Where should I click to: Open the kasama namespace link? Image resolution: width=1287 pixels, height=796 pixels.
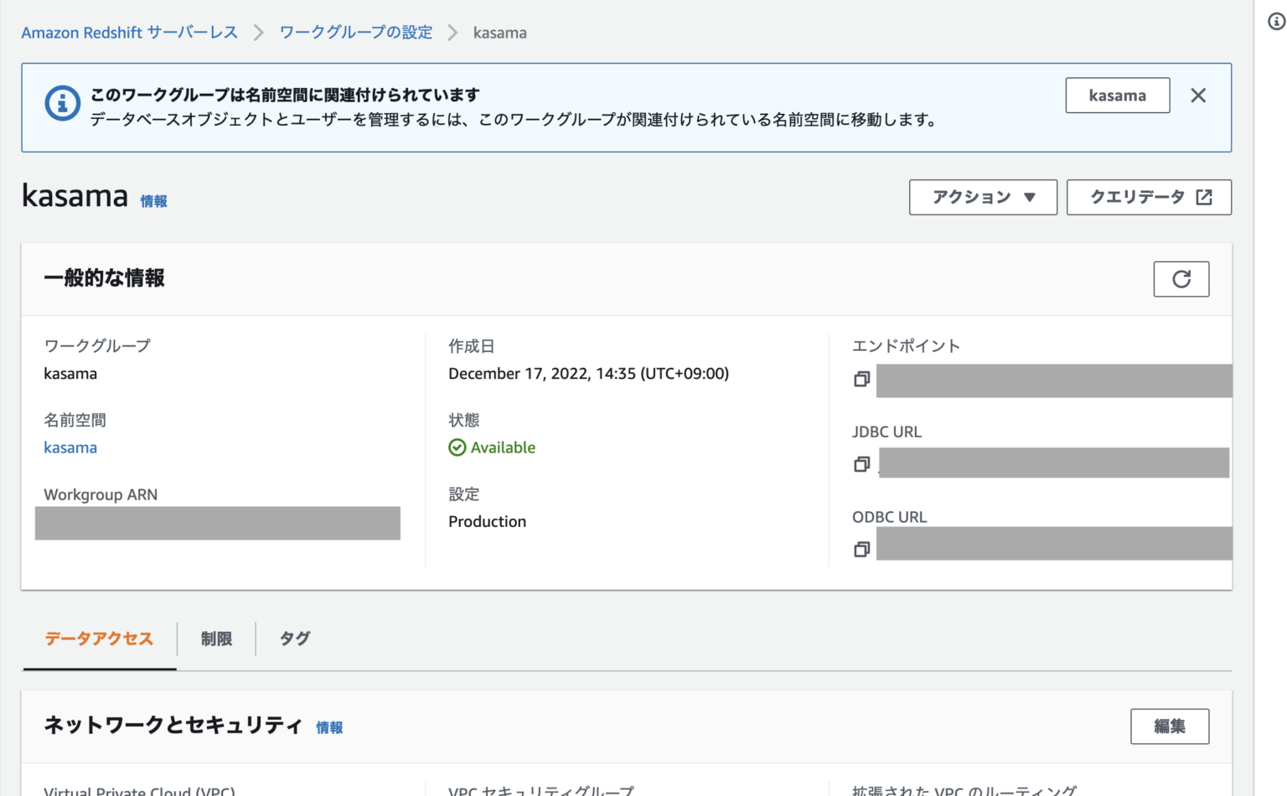(x=70, y=447)
